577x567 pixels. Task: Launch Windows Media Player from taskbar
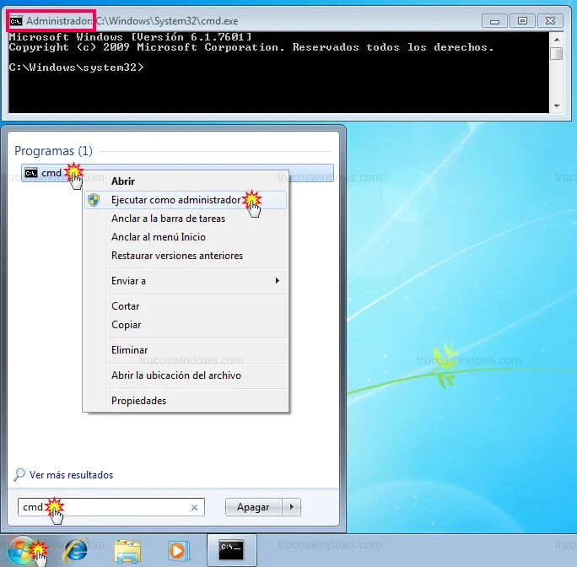(178, 550)
